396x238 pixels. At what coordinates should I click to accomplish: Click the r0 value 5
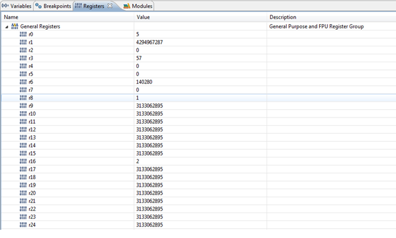click(x=138, y=34)
